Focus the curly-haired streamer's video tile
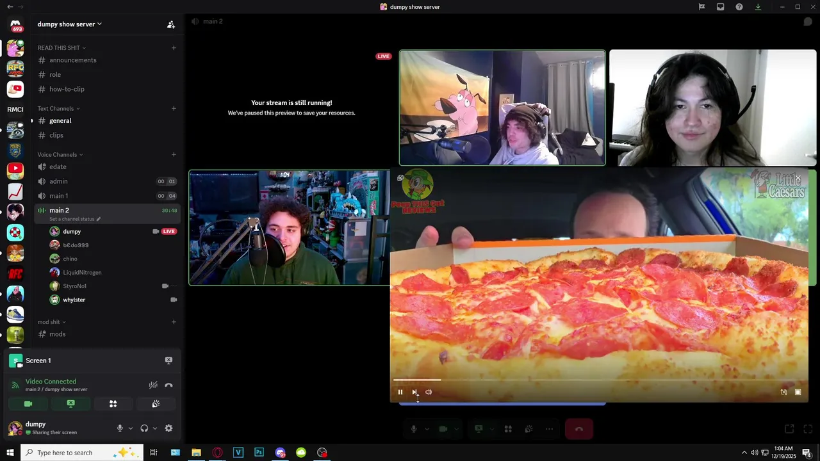820x461 pixels. (x=289, y=227)
